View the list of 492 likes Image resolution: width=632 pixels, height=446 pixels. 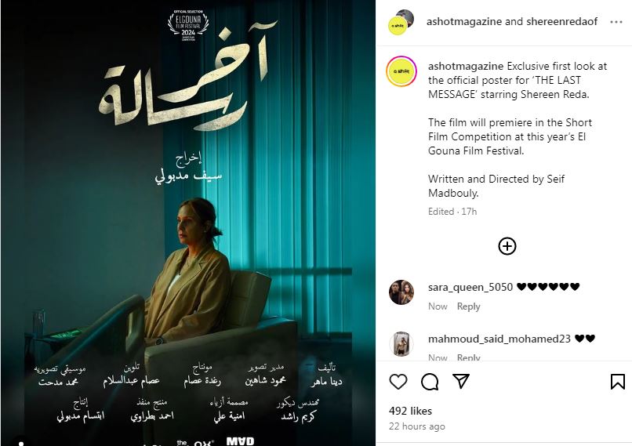pos(410,411)
